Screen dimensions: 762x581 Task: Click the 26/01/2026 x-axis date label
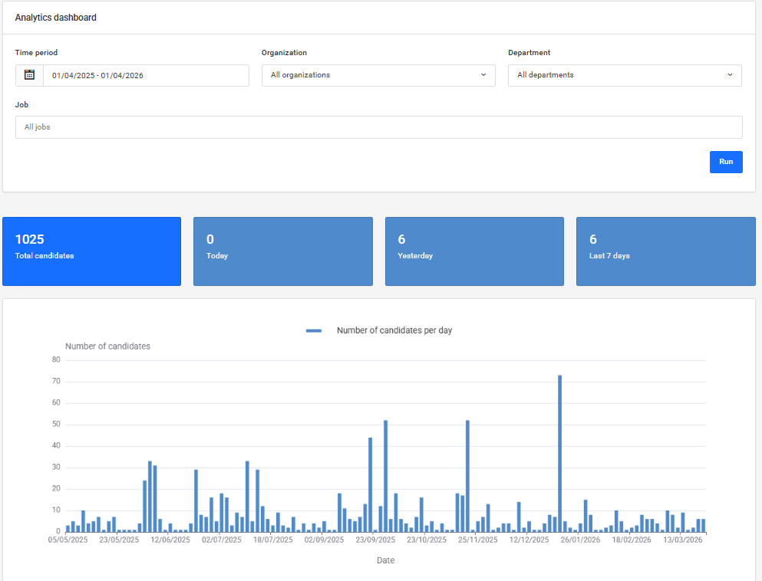pos(580,540)
